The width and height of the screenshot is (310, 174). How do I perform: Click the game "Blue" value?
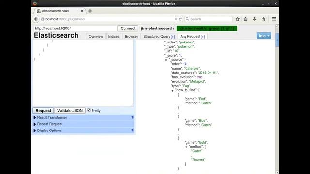pyautogui.click(x=202, y=120)
